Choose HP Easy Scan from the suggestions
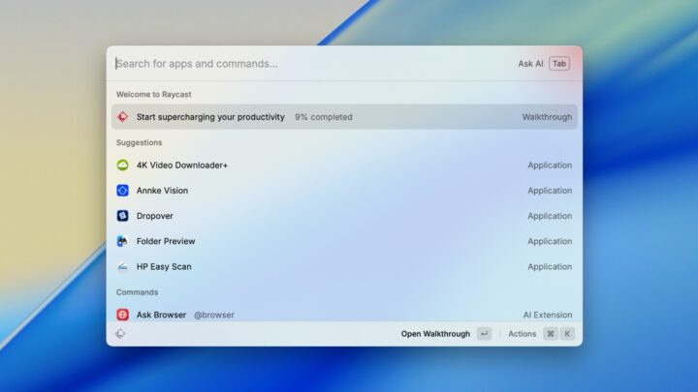This screenshot has width=698, height=392. [164, 266]
